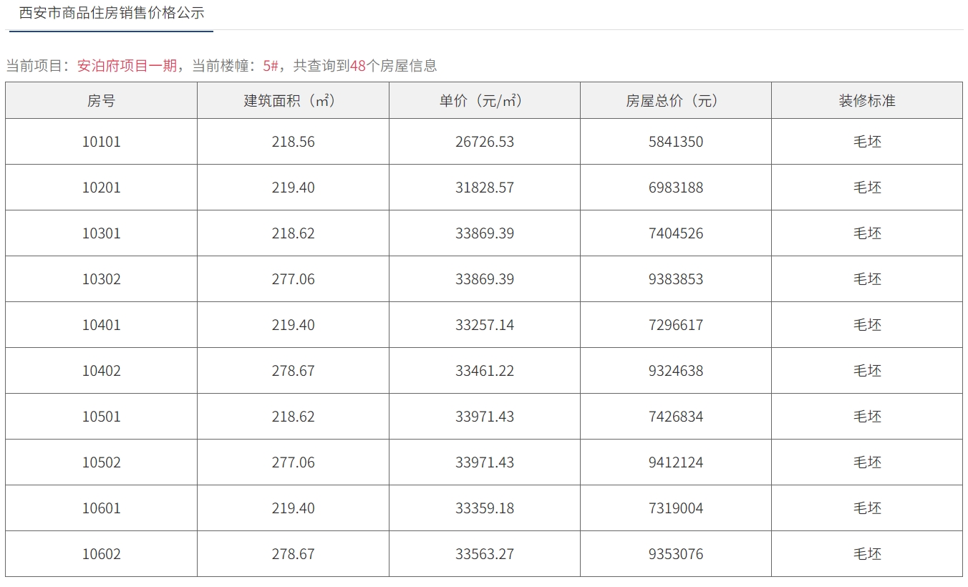Click room number 10601 cell
Viewport: 968px width, 587px height.
click(102, 508)
